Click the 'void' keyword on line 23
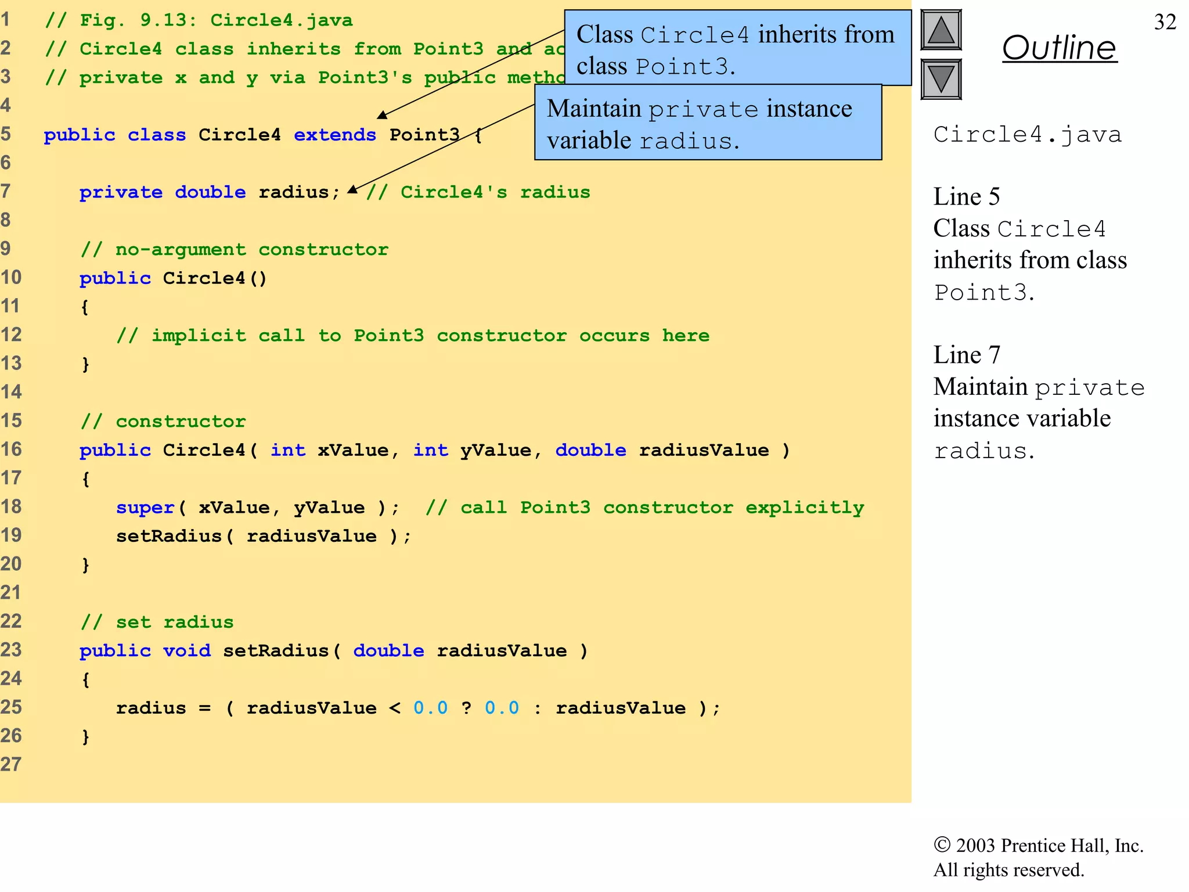This screenshot has height=892, width=1189. click(186, 650)
